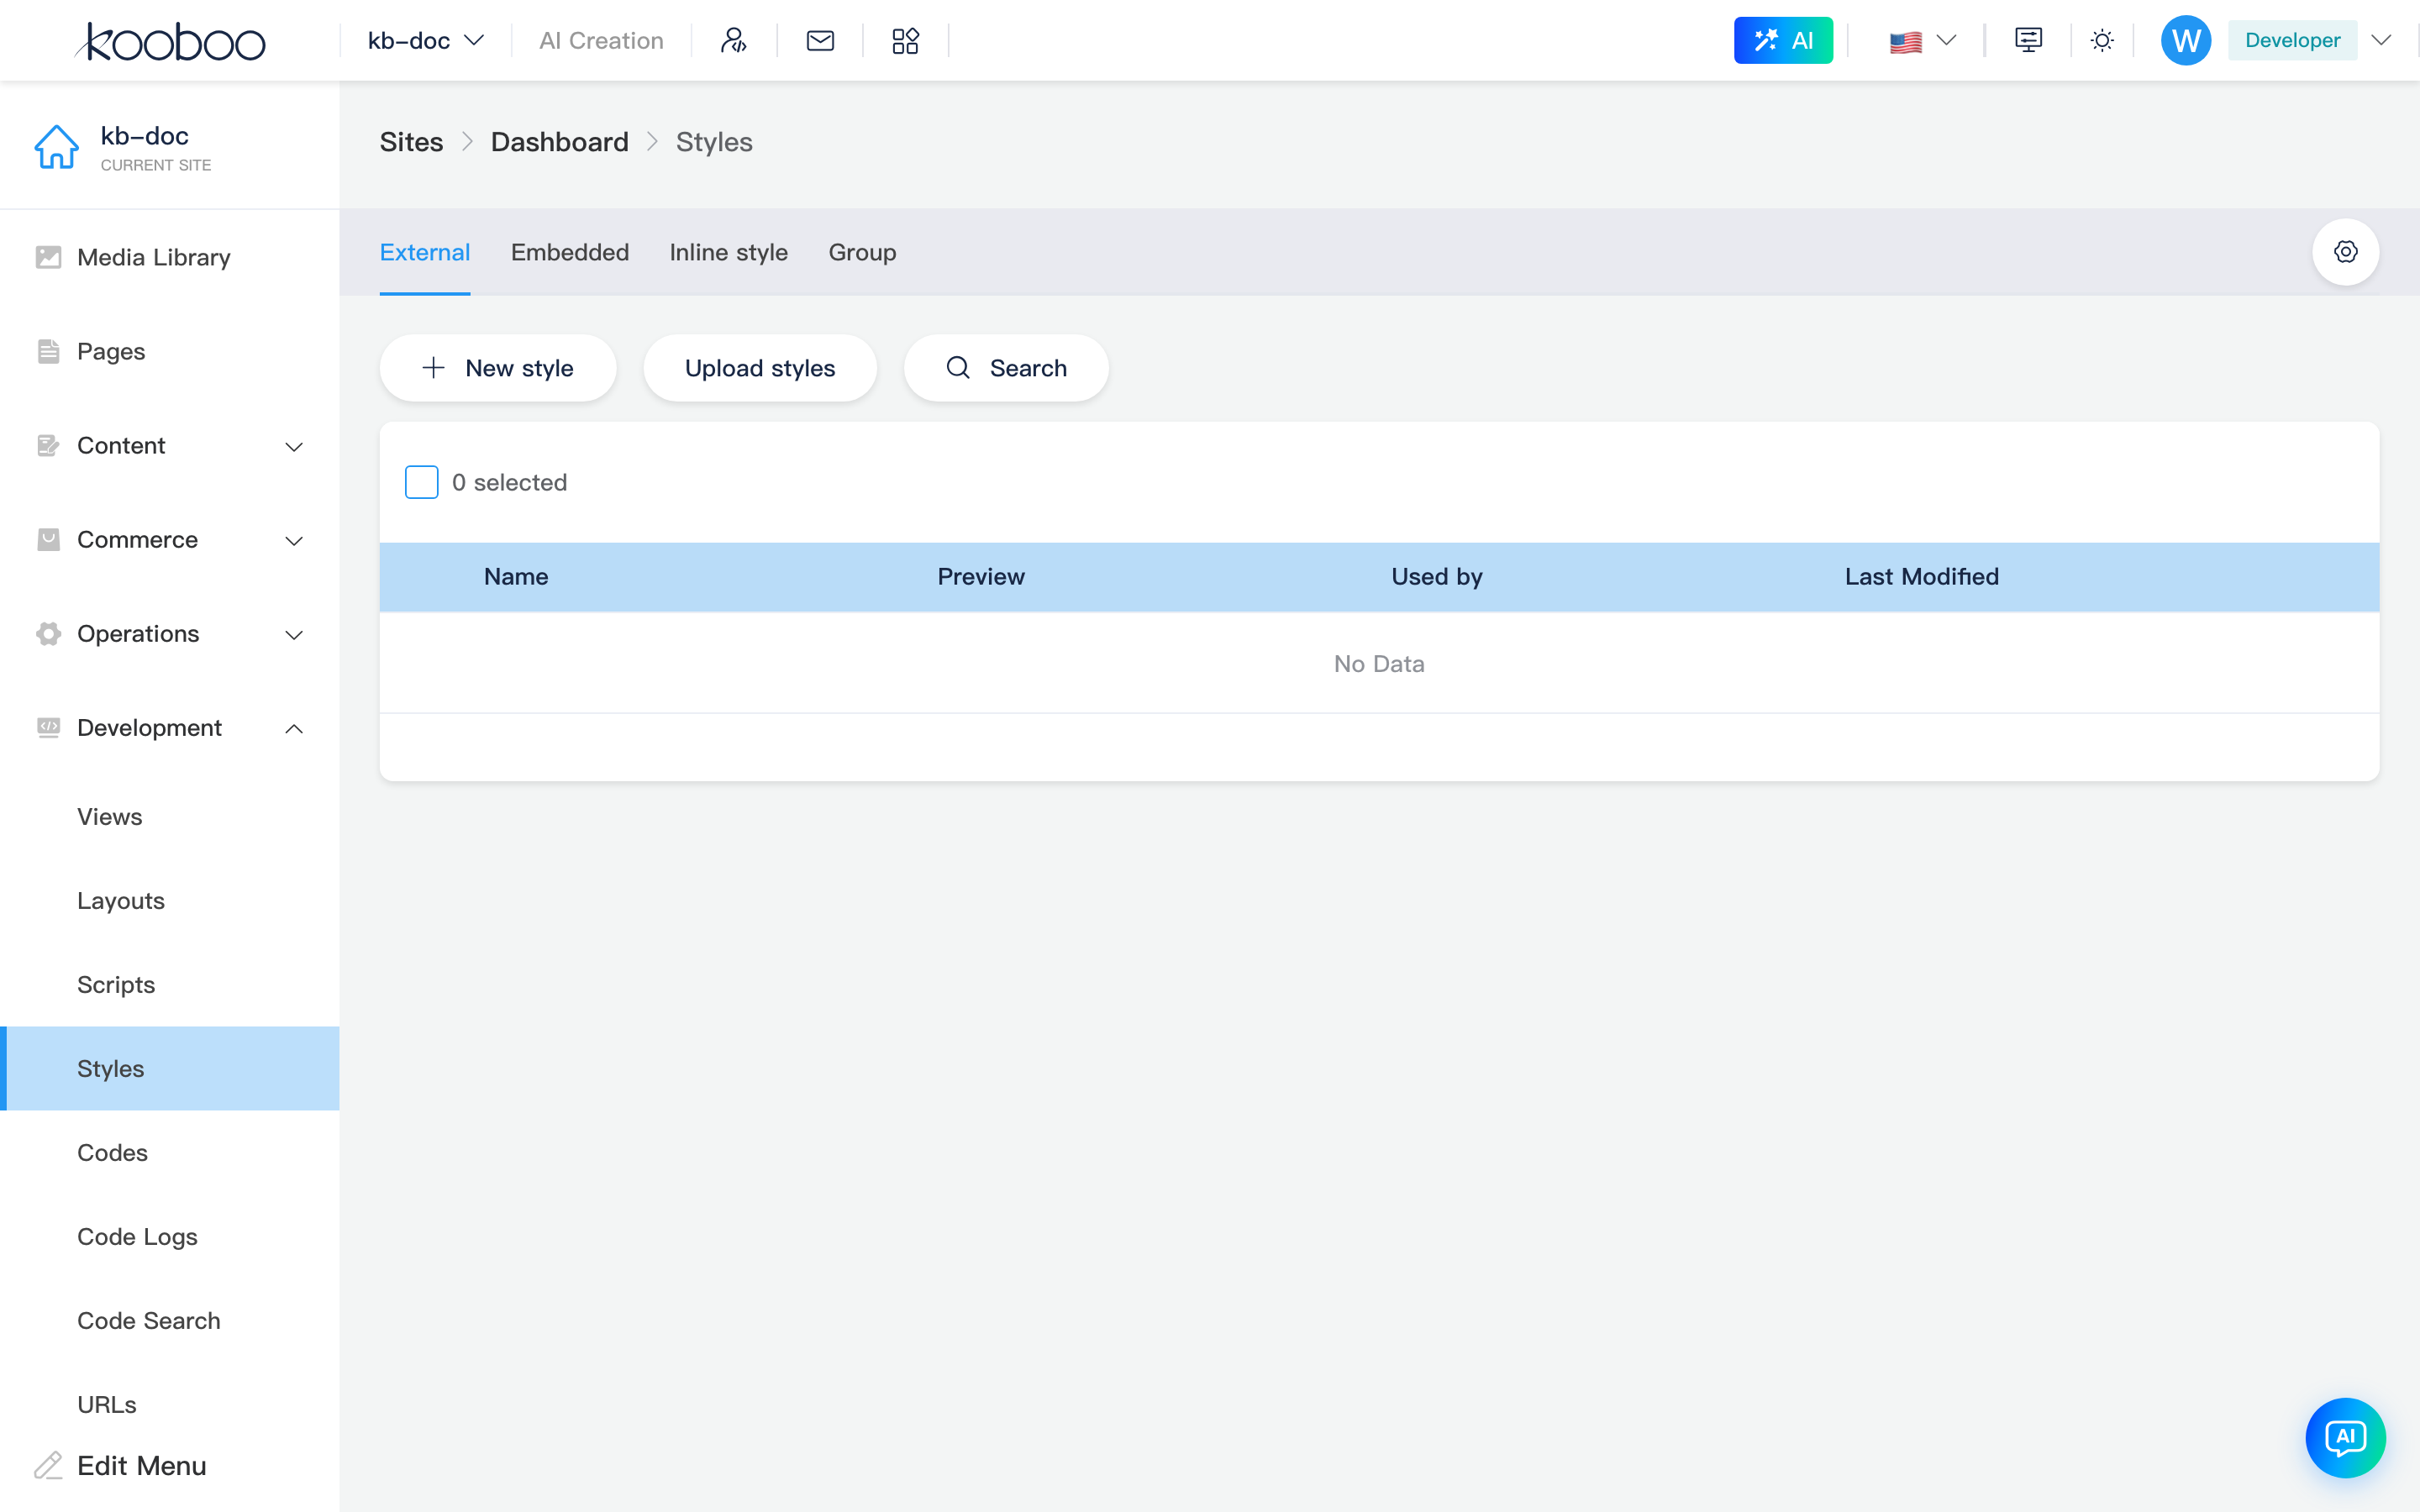Viewport: 2420px width, 1512px height.
Task: Click the Used by column header
Action: (1437, 577)
